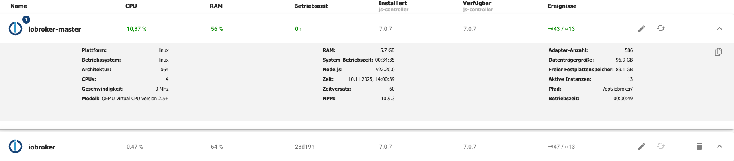Click the Ereignisse column header
Screen dimensions: 734x161
click(562, 6)
